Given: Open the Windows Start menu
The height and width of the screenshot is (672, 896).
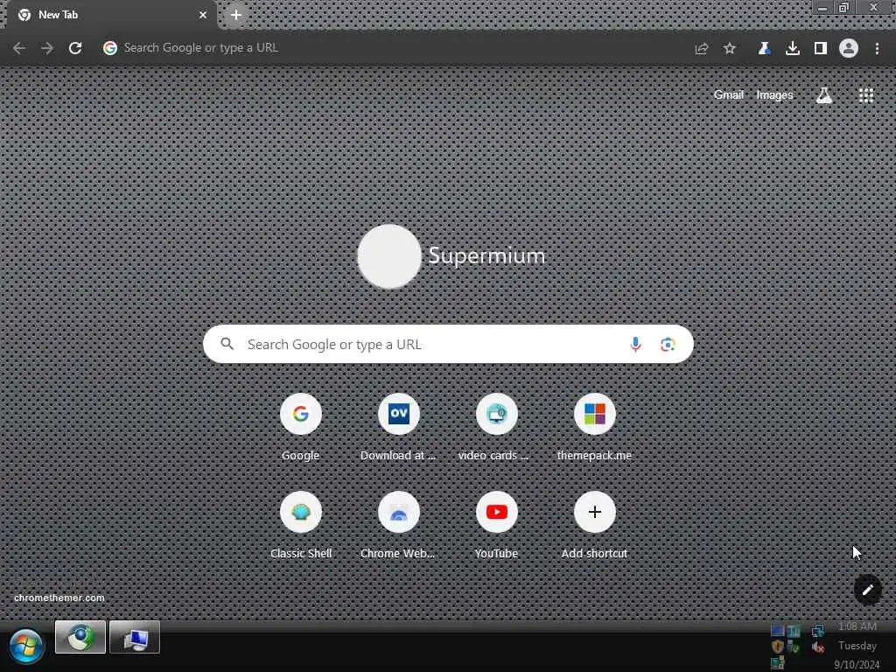Looking at the screenshot, I should click(25, 647).
